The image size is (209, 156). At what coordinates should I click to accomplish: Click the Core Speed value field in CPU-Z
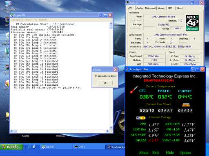(x=153, y=56)
